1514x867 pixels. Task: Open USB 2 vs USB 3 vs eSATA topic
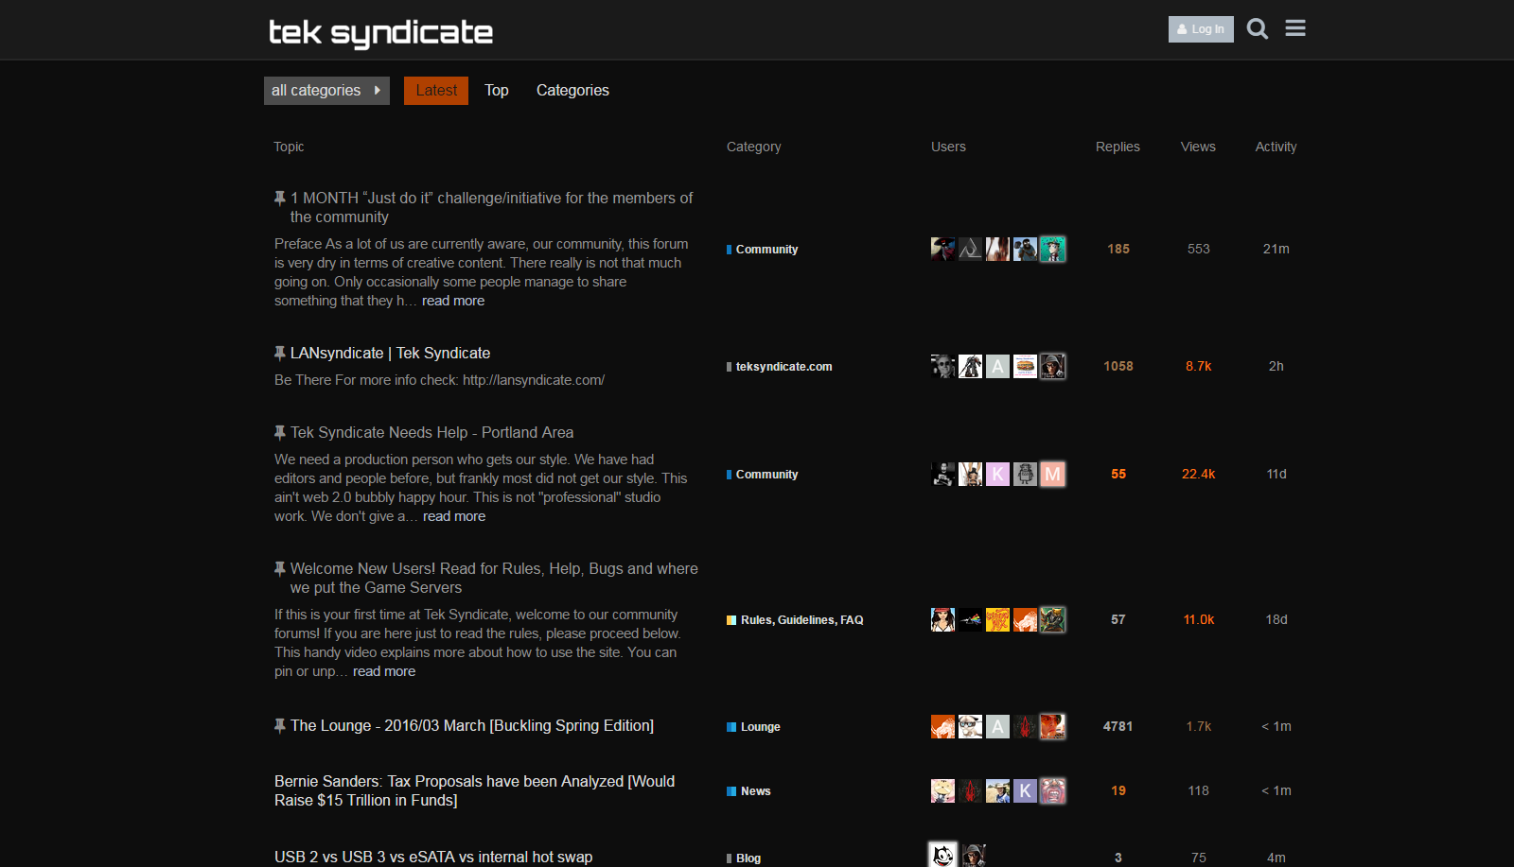(x=433, y=857)
